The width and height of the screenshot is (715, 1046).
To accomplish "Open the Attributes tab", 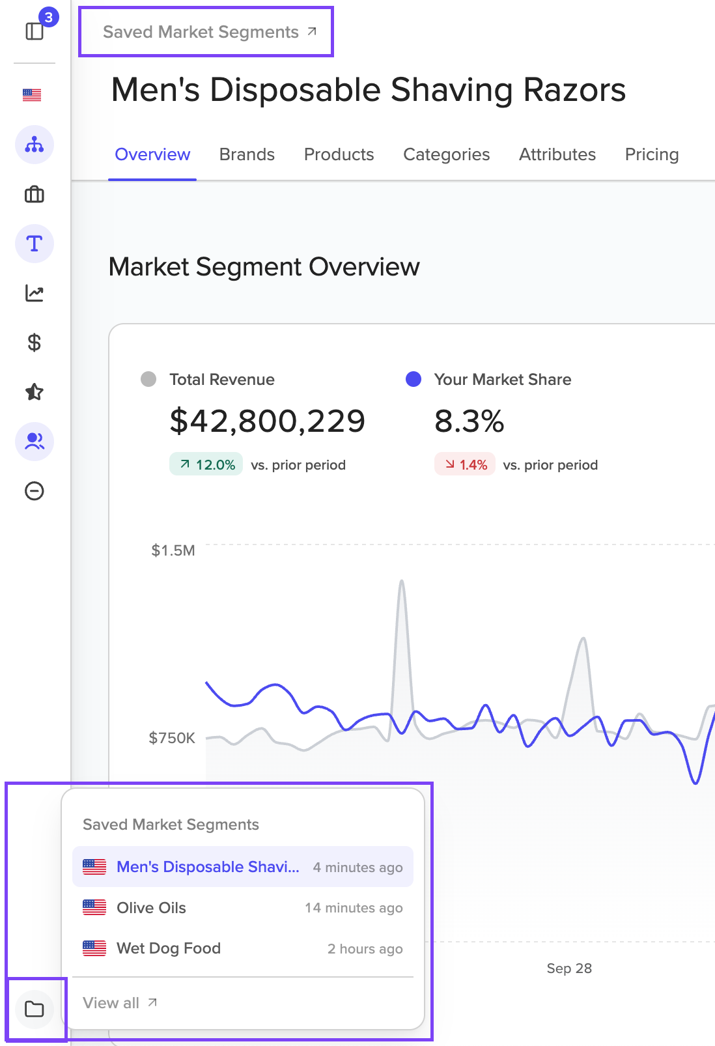I will (557, 154).
